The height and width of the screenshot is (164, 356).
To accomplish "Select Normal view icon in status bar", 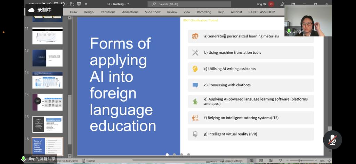I will (x=251, y=161).
